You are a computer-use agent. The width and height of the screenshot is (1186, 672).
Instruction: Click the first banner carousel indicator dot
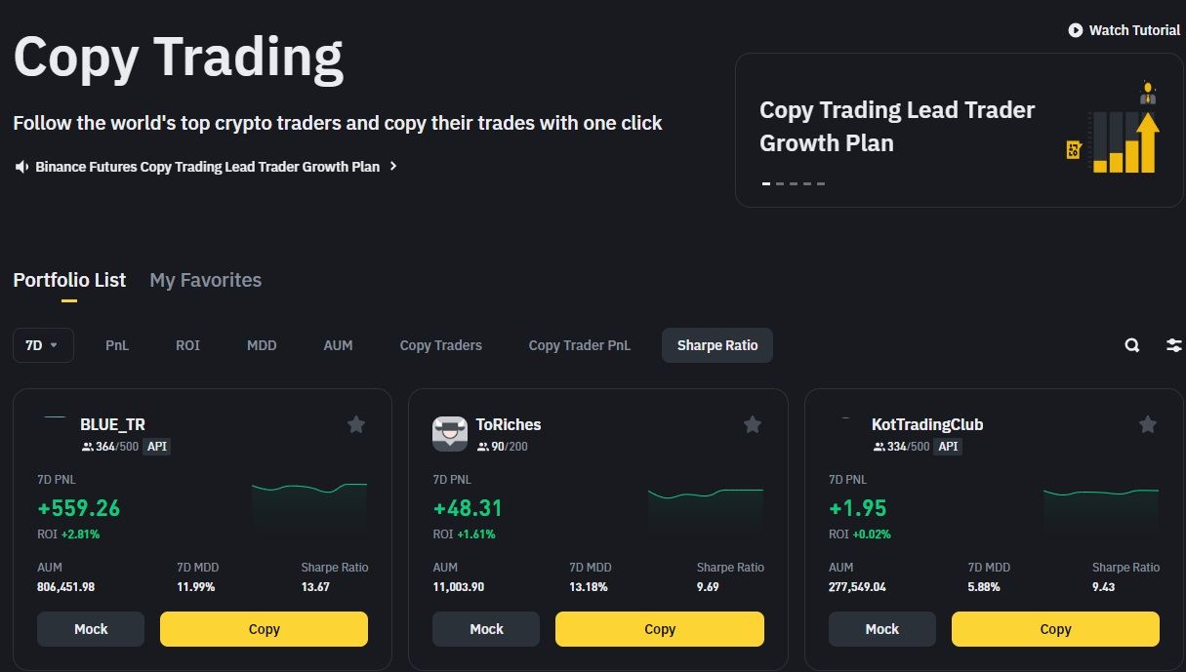click(766, 183)
